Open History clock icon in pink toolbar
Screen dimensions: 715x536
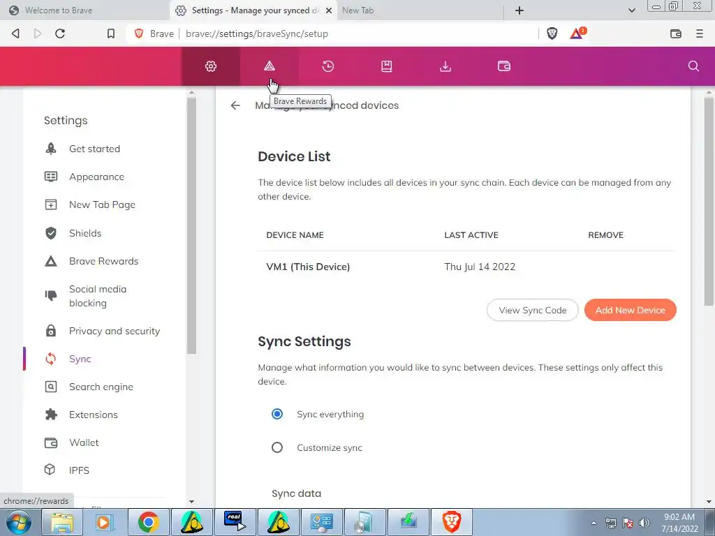click(x=328, y=66)
